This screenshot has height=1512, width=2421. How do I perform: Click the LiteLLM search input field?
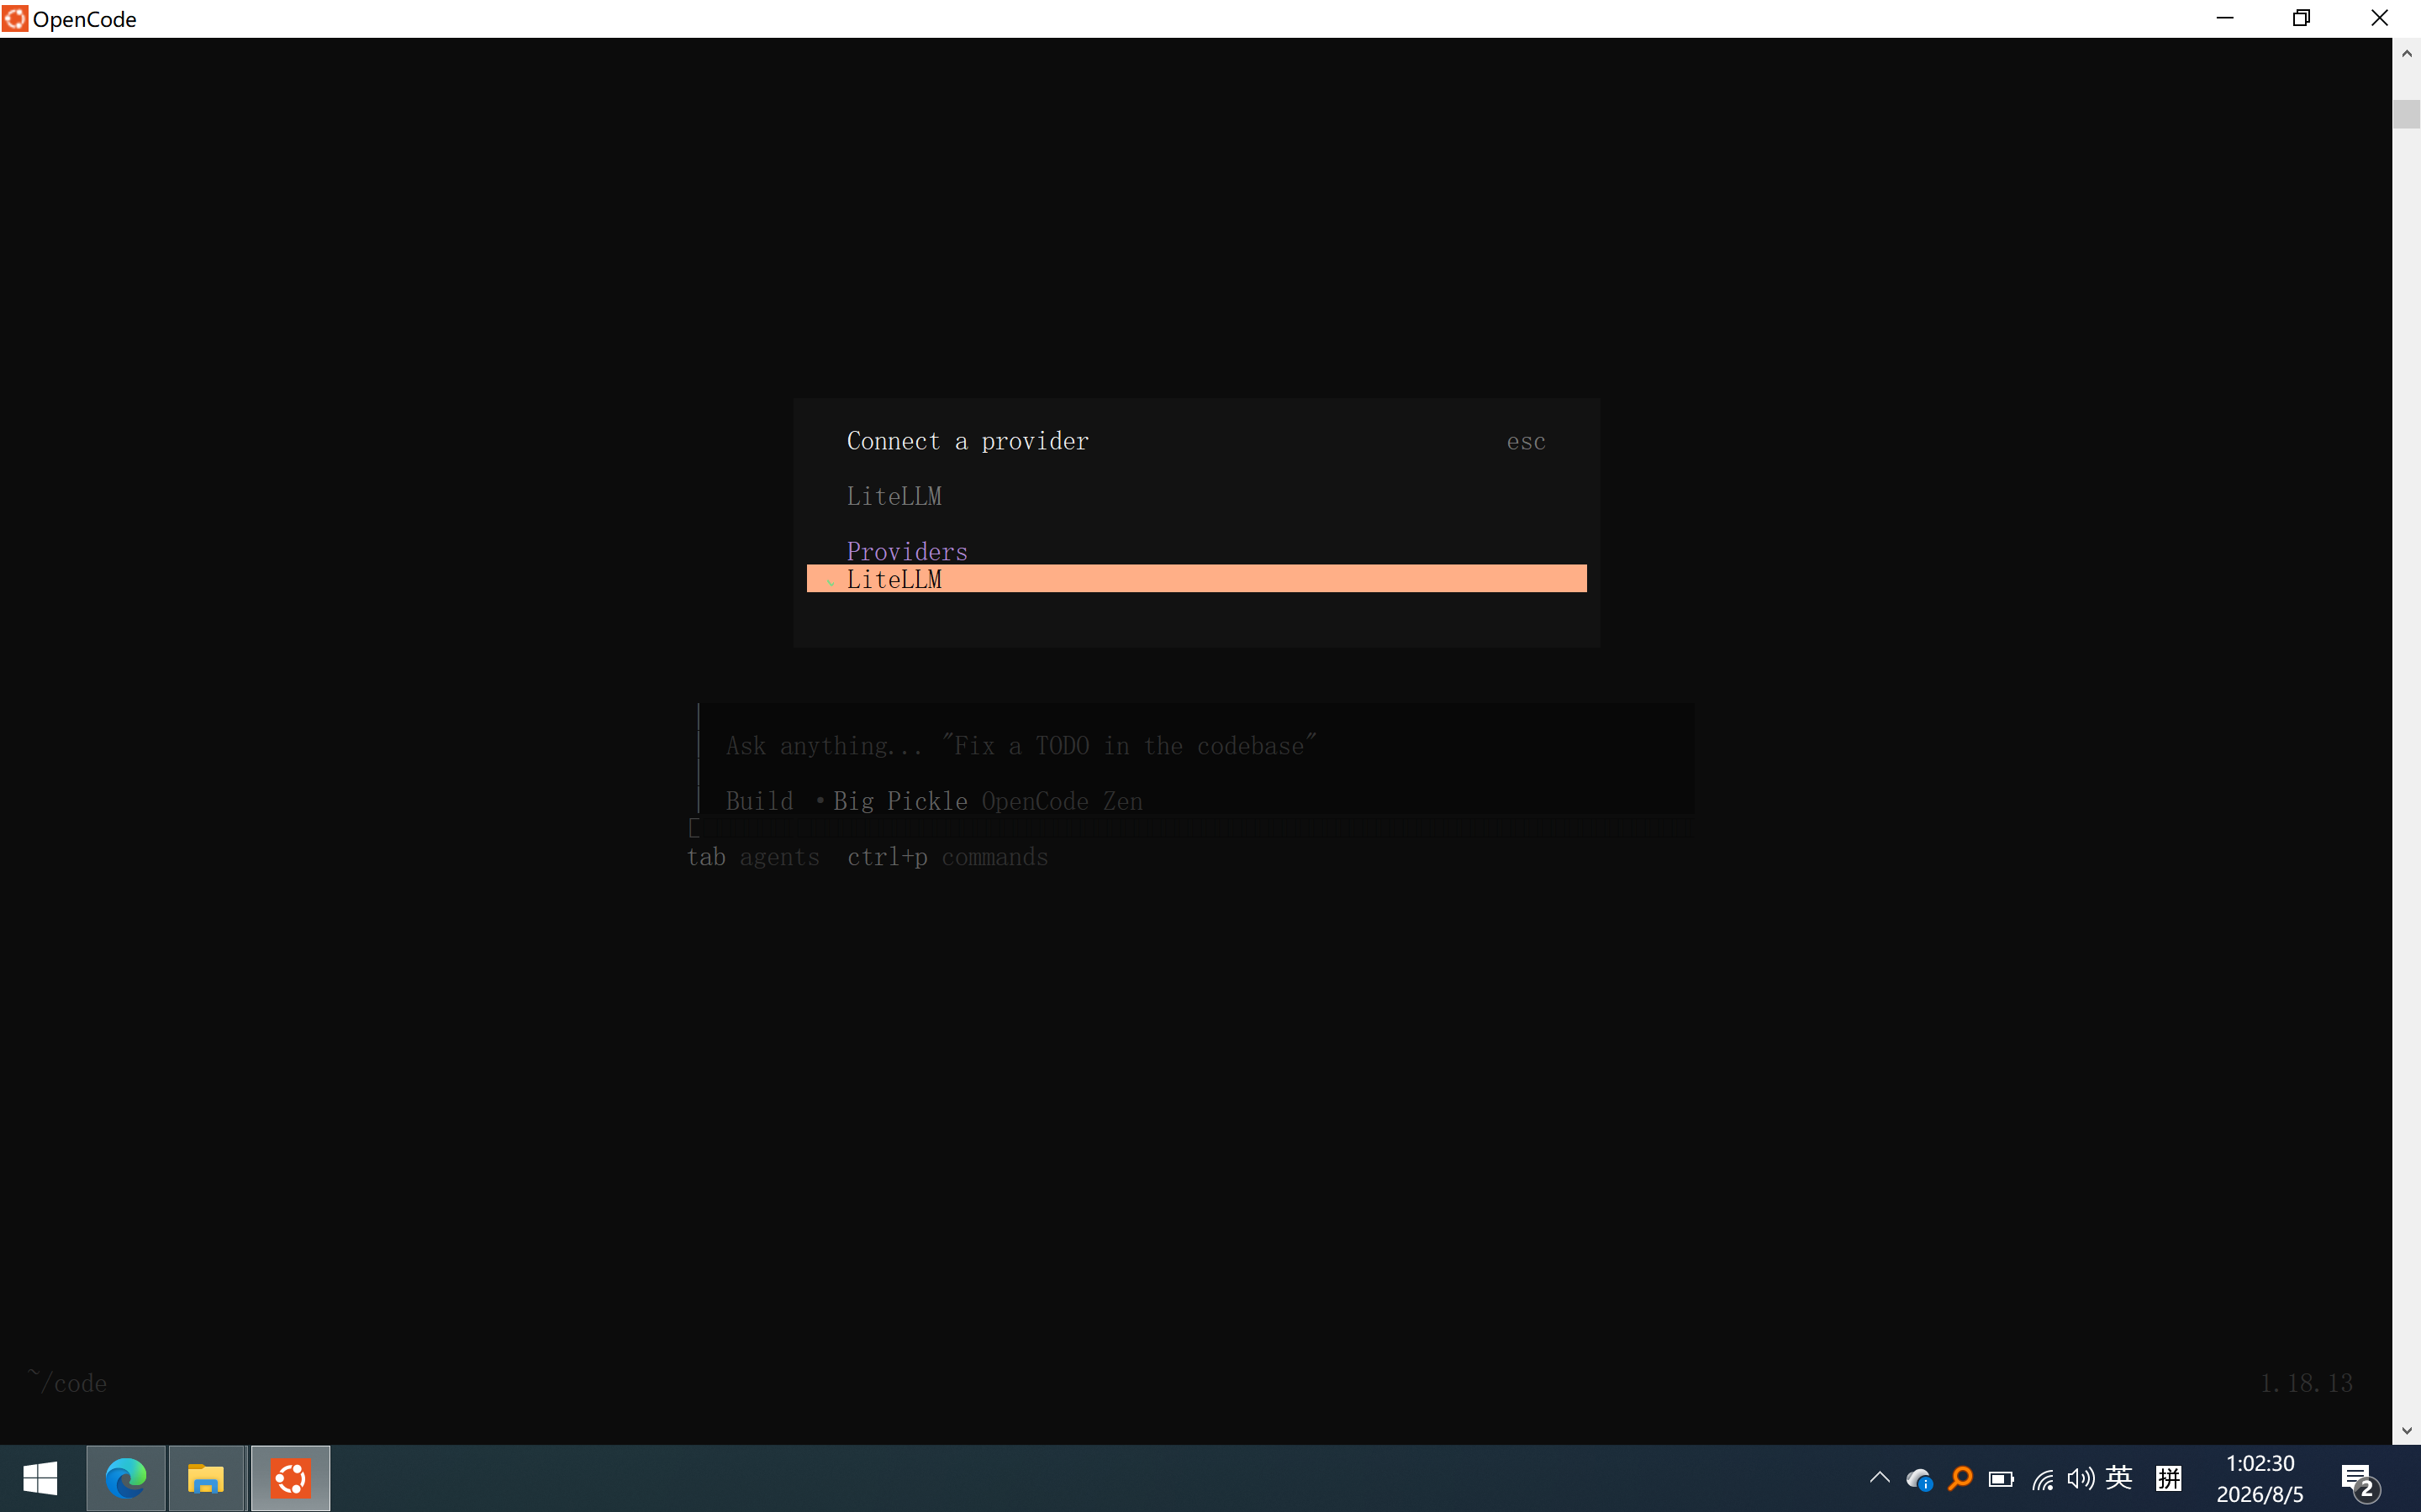[1196, 496]
